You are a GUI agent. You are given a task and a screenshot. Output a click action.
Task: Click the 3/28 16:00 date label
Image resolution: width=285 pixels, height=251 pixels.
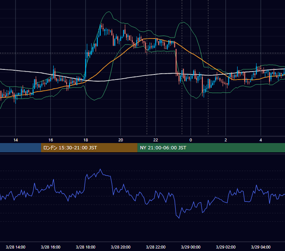click(x=51, y=247)
